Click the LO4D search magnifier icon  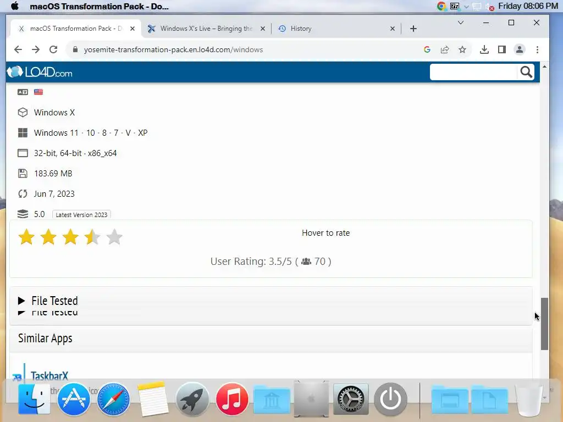tap(526, 72)
